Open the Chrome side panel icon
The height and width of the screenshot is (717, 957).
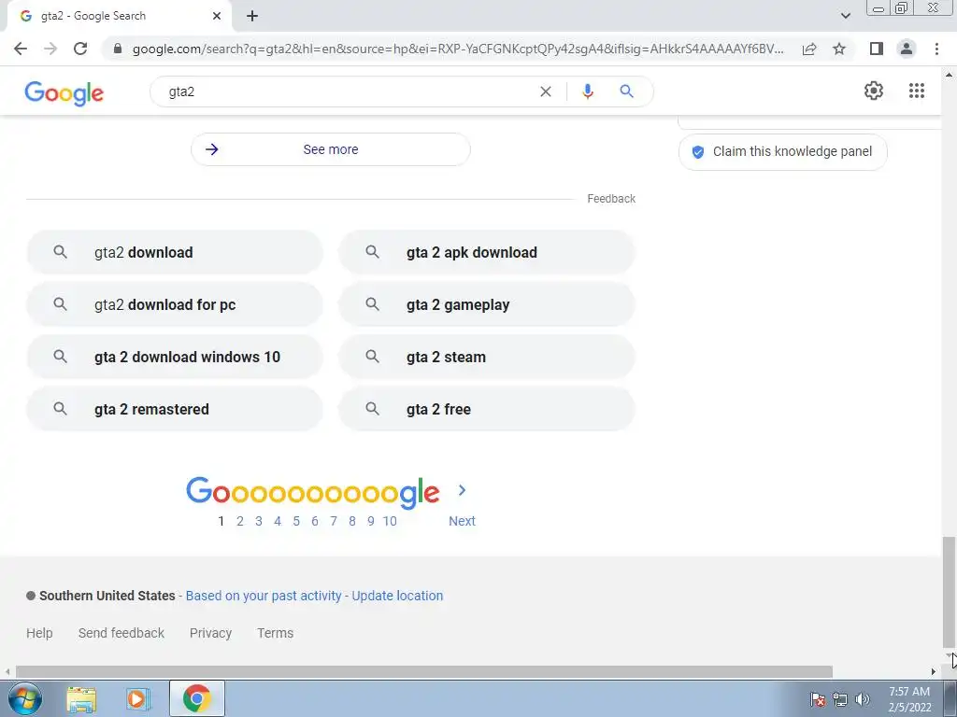(x=877, y=49)
